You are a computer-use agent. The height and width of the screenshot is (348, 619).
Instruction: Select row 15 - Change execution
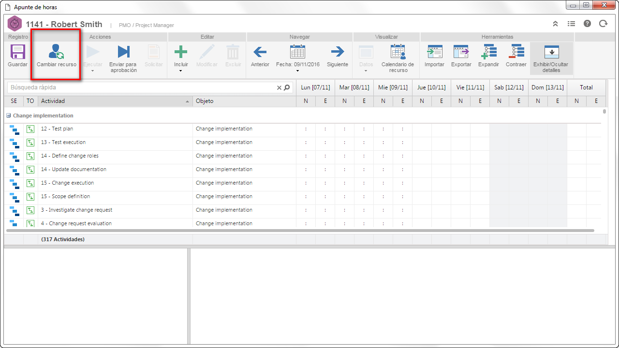pos(303,183)
